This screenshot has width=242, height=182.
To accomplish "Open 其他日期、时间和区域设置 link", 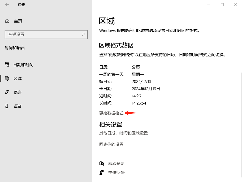I will [123, 133].
